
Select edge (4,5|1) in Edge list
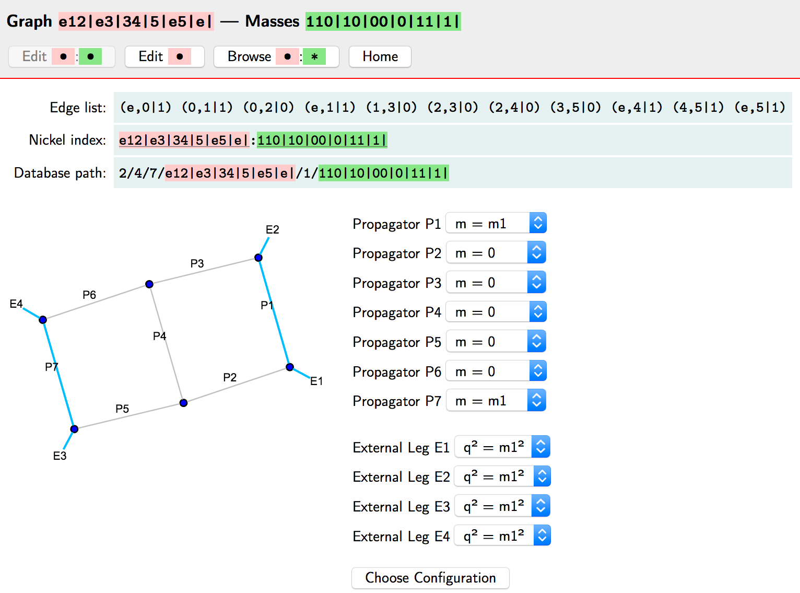pos(699,107)
